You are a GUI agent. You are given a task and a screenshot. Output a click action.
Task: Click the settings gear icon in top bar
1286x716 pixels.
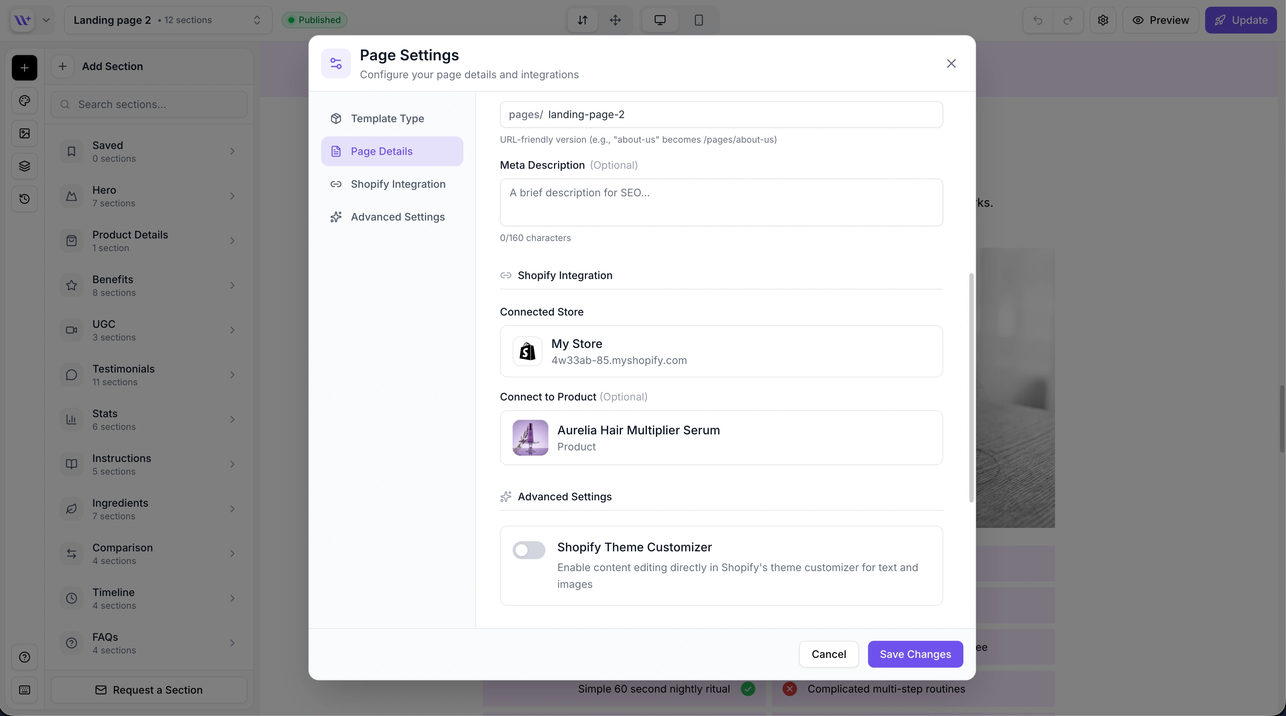click(x=1103, y=20)
